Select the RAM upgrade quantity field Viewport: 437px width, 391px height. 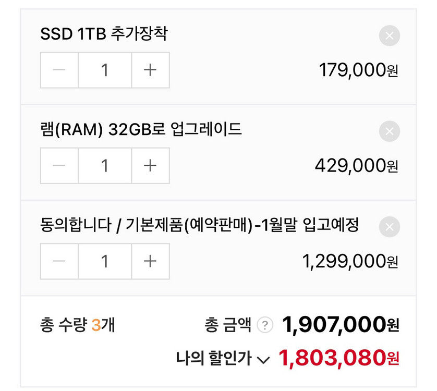tap(104, 166)
